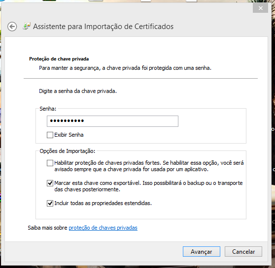Click the Habilitar proteção de chaves label text
The image size is (275, 268).
coord(149,166)
